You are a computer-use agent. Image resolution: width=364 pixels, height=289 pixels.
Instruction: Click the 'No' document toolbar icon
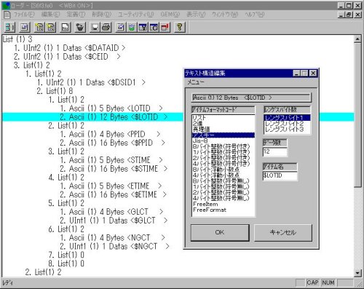[x=66, y=28]
